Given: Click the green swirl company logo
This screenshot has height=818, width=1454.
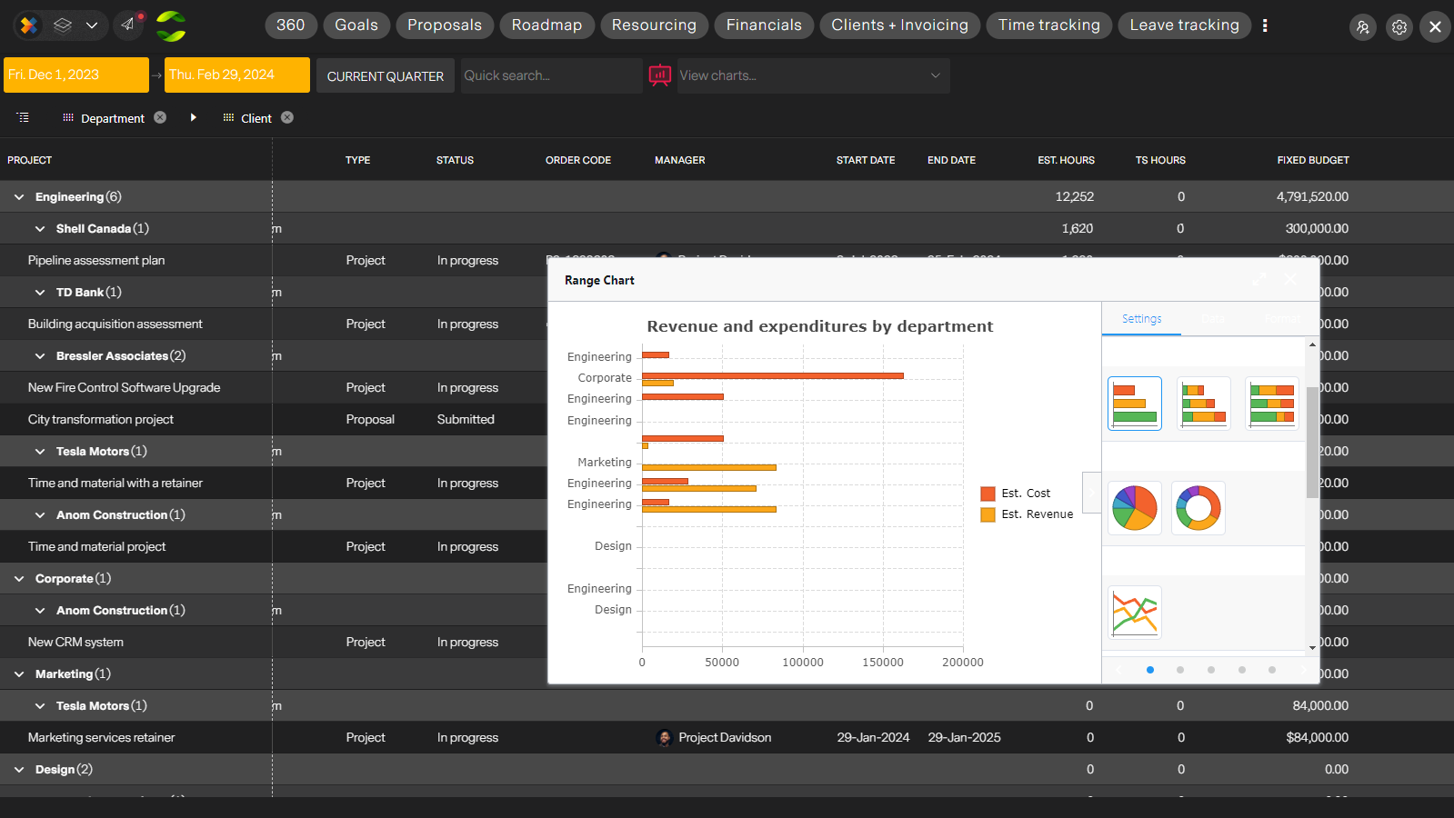Looking at the screenshot, I should [171, 25].
